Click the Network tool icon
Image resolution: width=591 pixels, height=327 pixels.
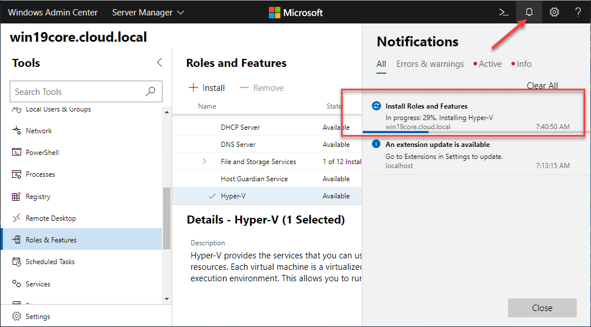tap(17, 131)
